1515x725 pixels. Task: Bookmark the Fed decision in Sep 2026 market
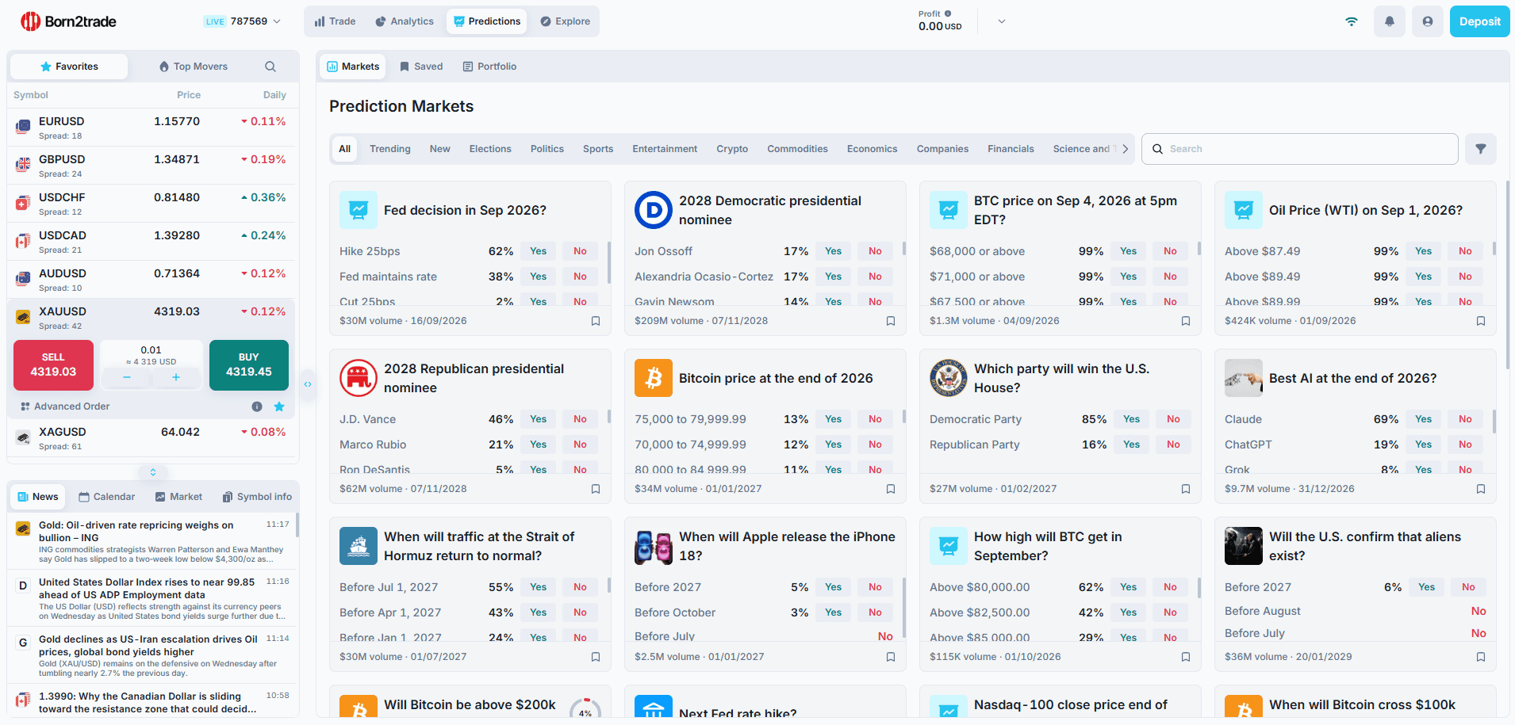click(596, 321)
